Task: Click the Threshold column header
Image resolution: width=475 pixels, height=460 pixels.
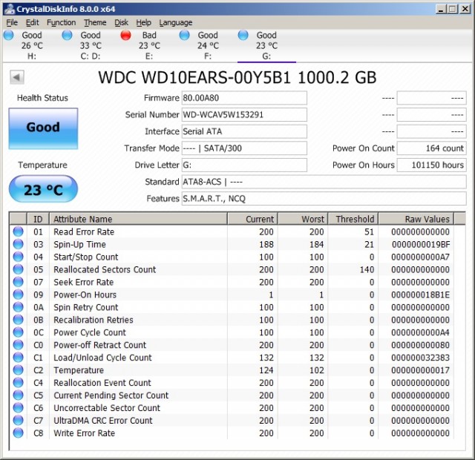Action: click(x=353, y=219)
